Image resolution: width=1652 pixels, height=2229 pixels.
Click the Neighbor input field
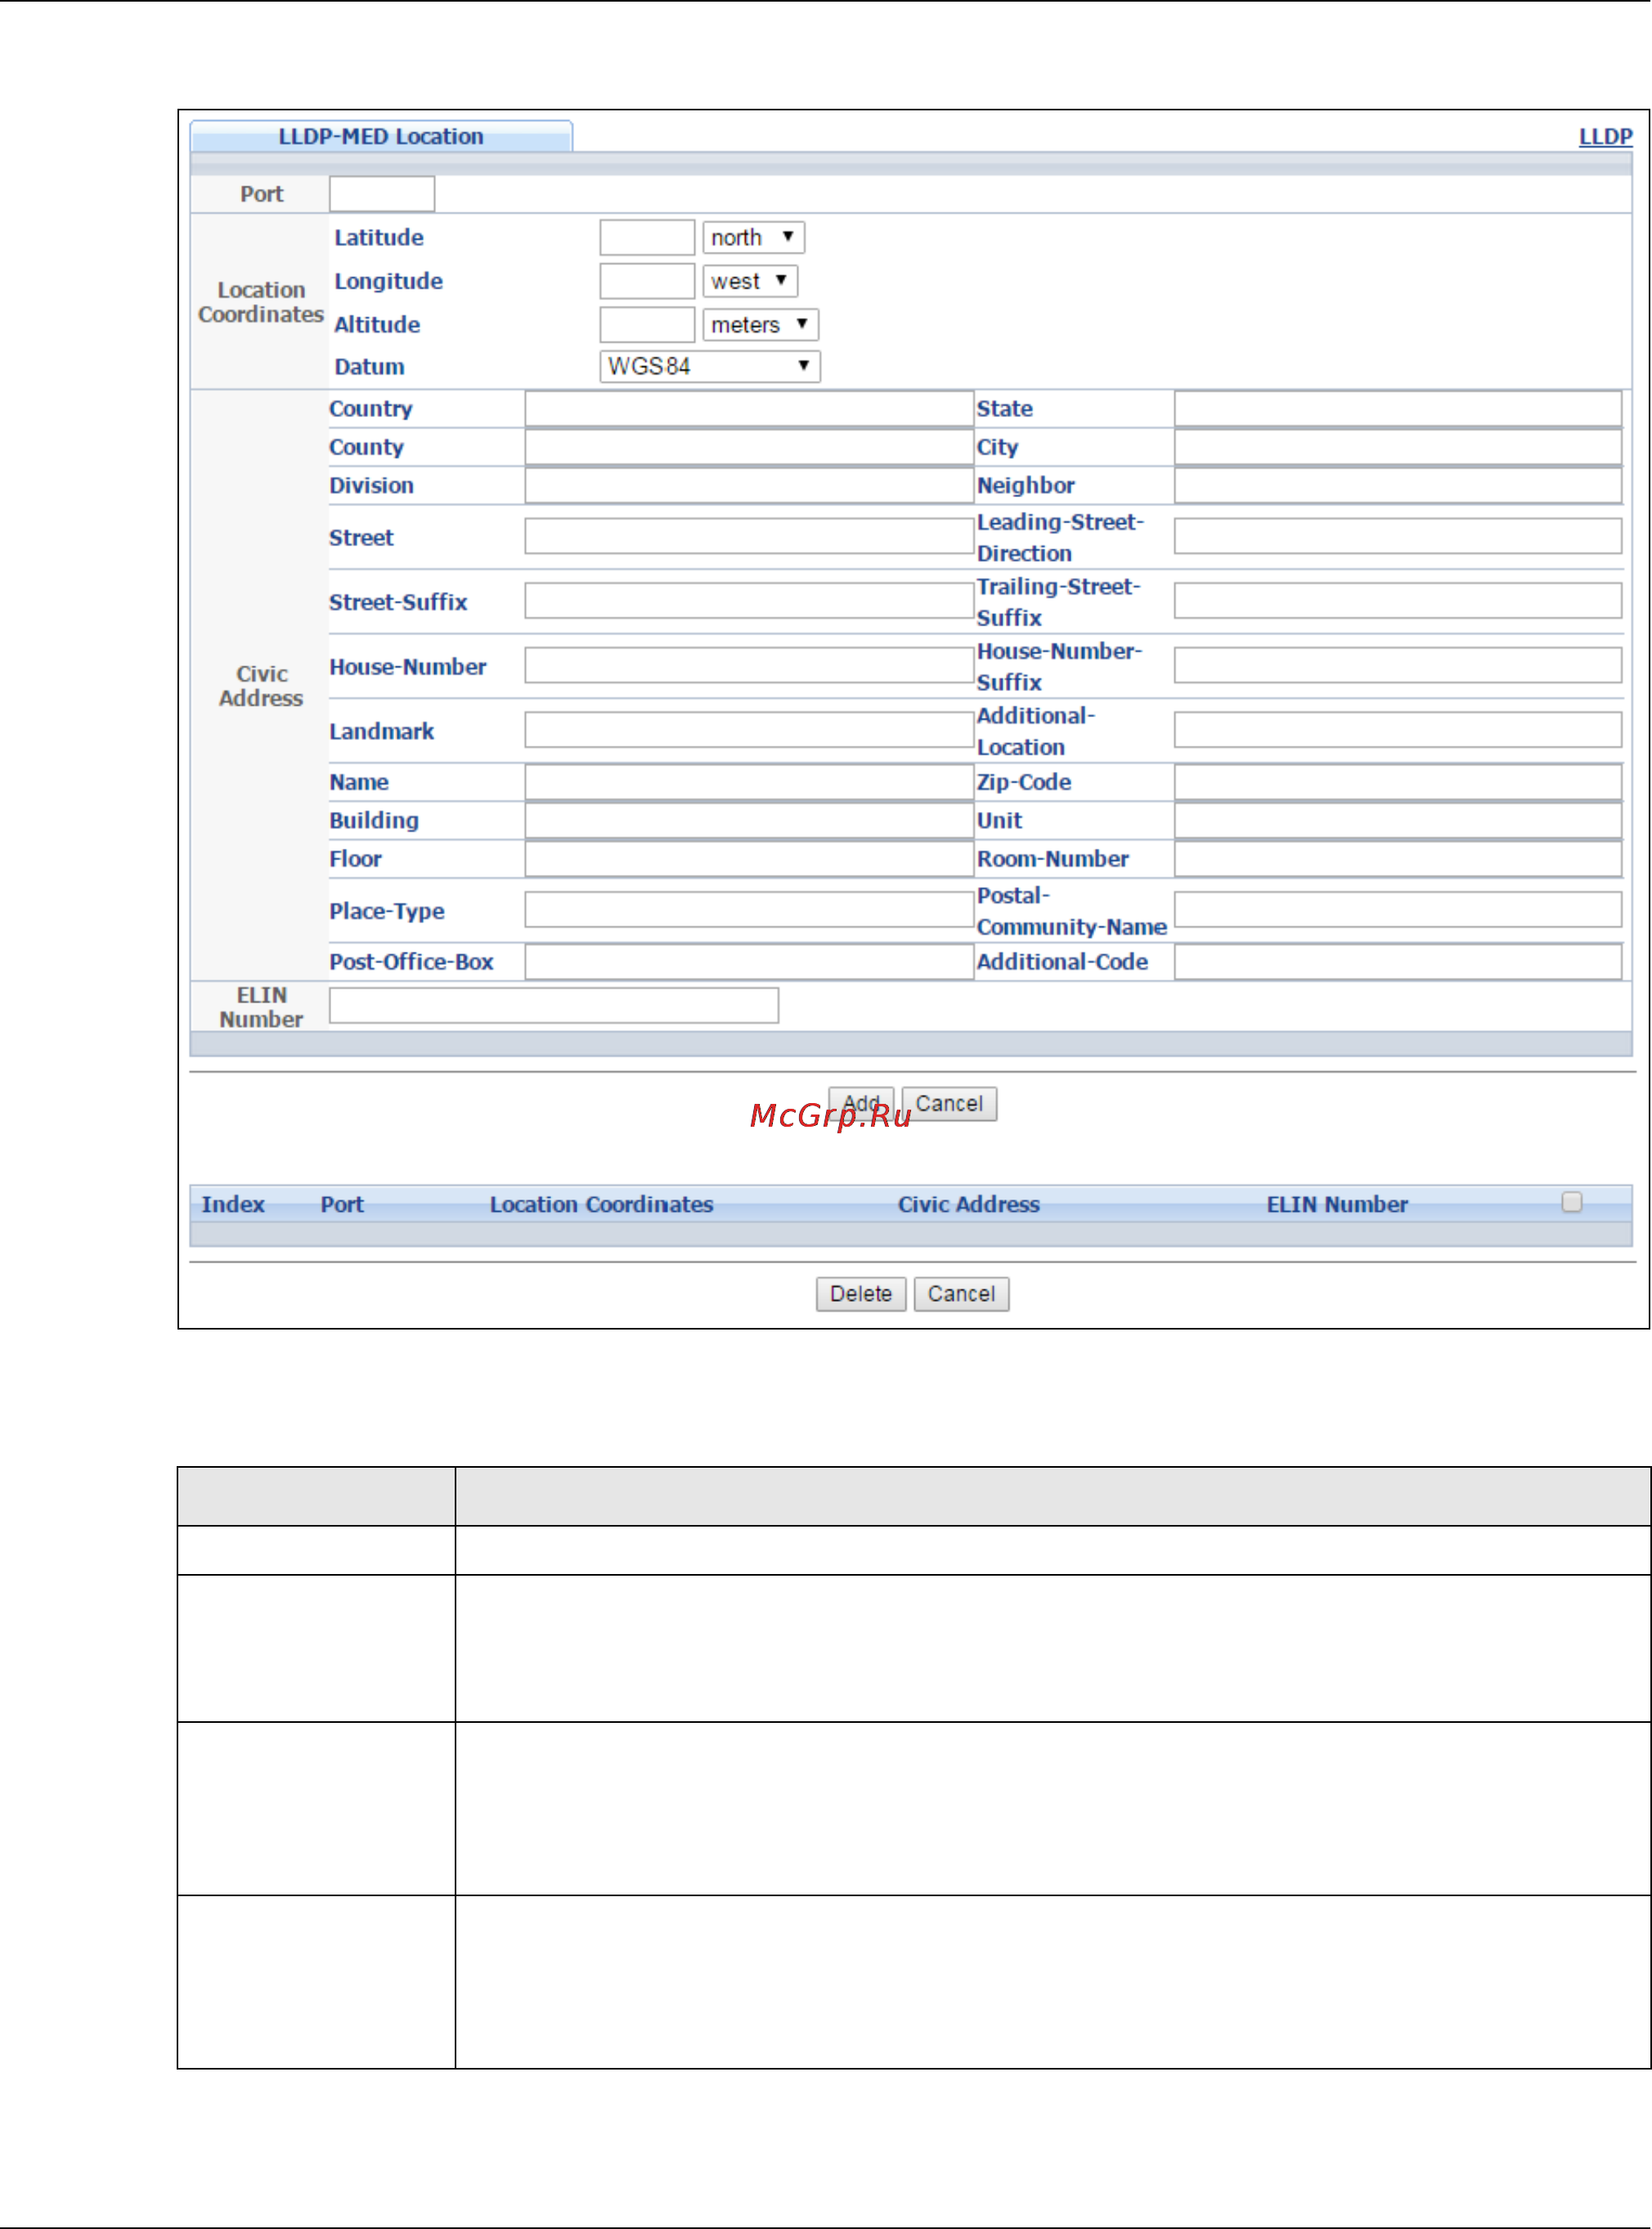(x=1398, y=486)
